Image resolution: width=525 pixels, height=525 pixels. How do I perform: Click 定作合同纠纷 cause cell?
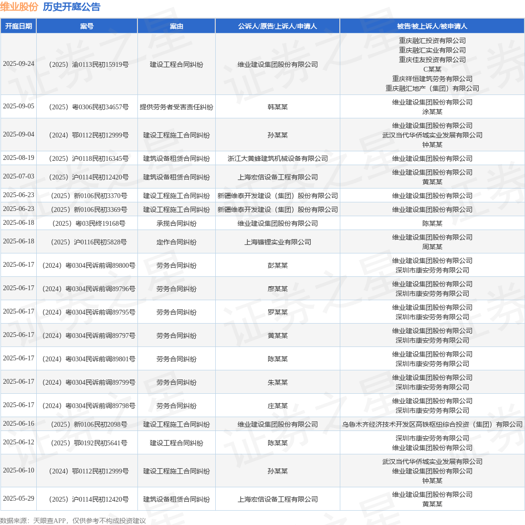click(x=177, y=242)
